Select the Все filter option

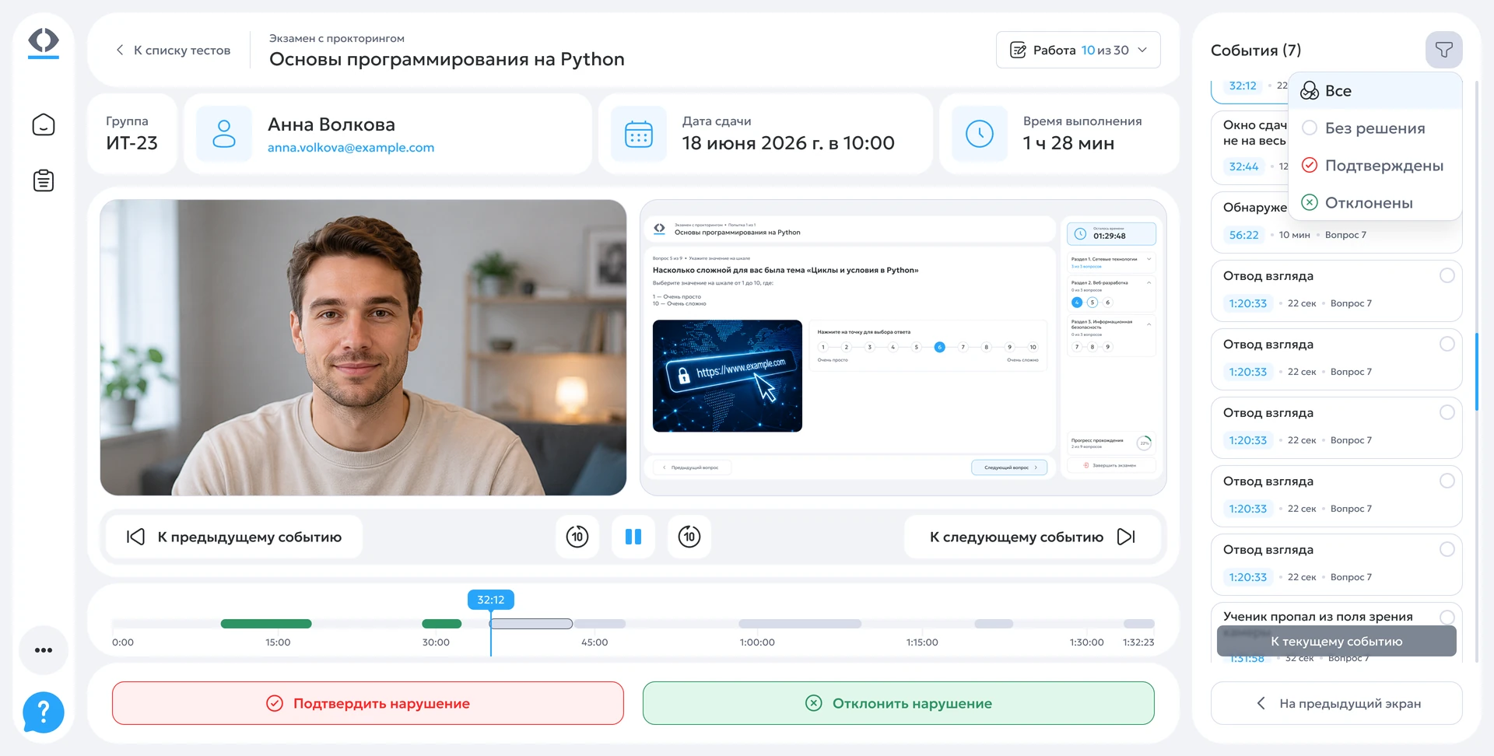pos(1376,91)
